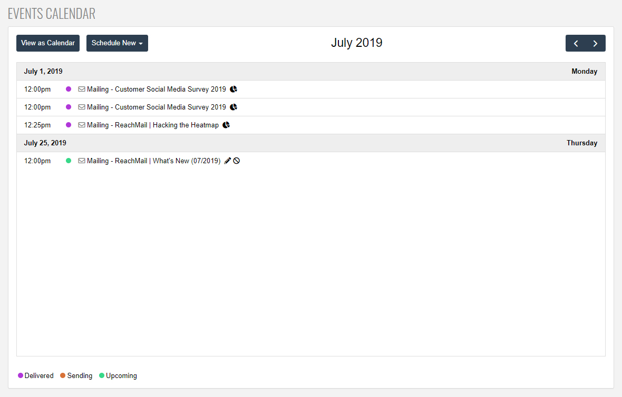
Task: Click the pencil edit icon for What's New mailing
Action: pos(228,161)
